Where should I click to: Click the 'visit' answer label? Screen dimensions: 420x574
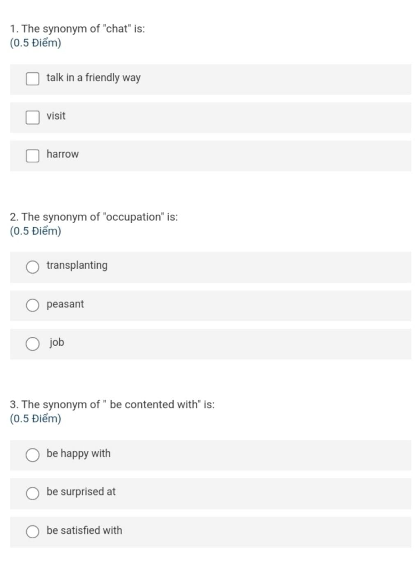56,116
